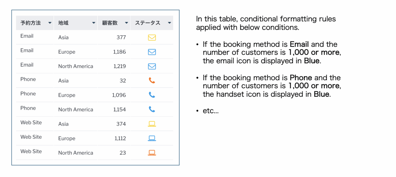The width and height of the screenshot is (396, 177).
Task: Click the 予約方法 header label
Action: pos(31,23)
